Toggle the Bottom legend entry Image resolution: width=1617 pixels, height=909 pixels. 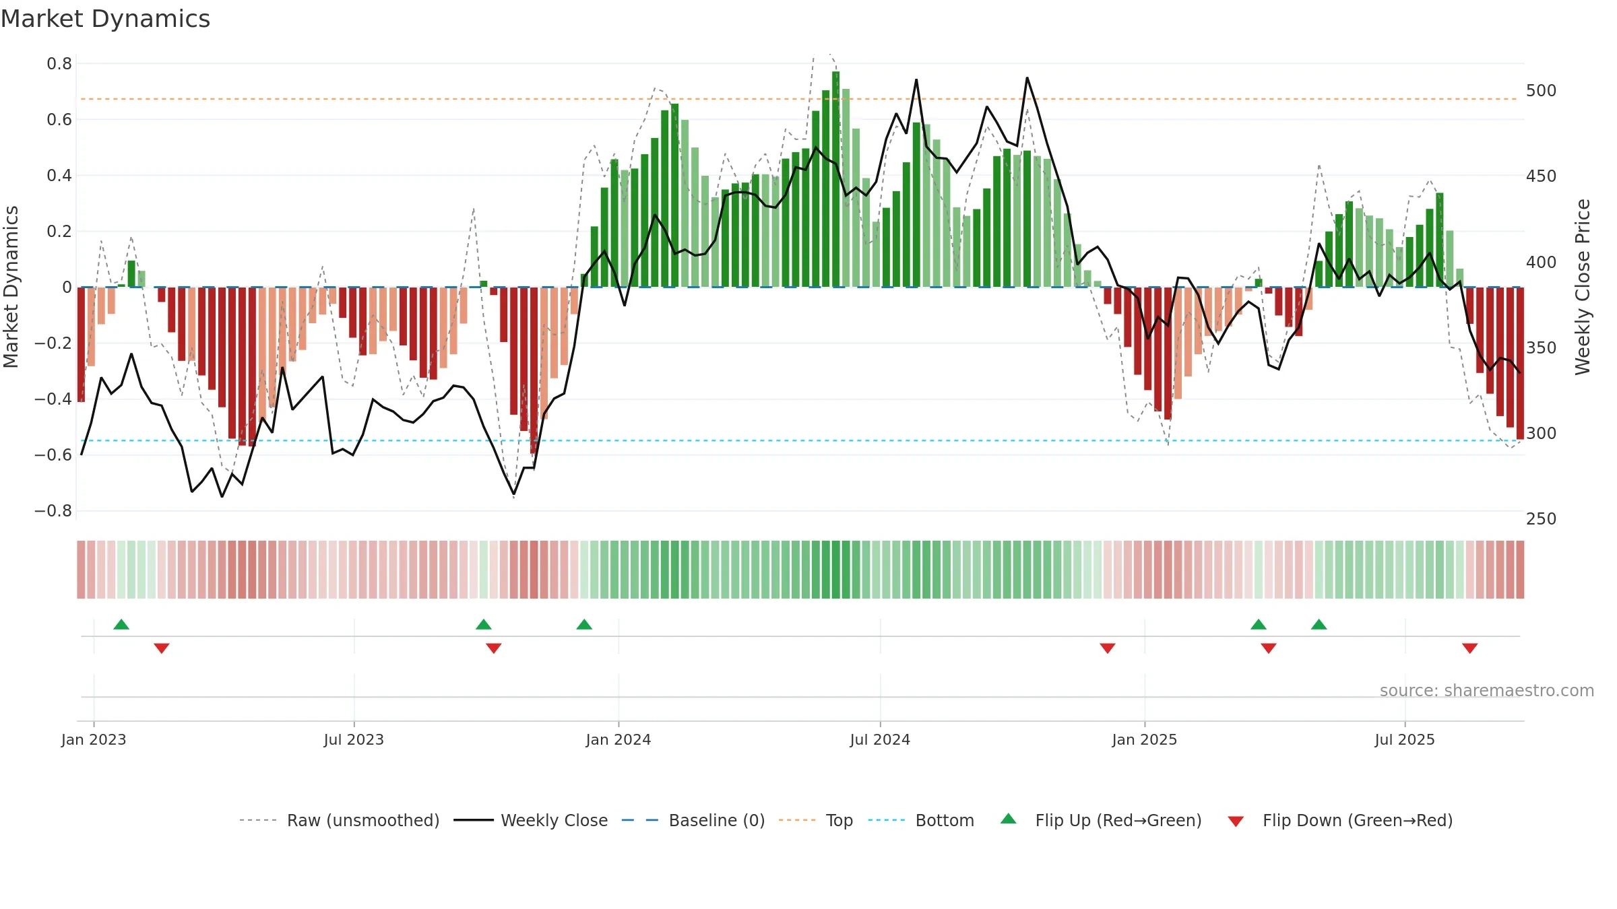click(x=921, y=821)
